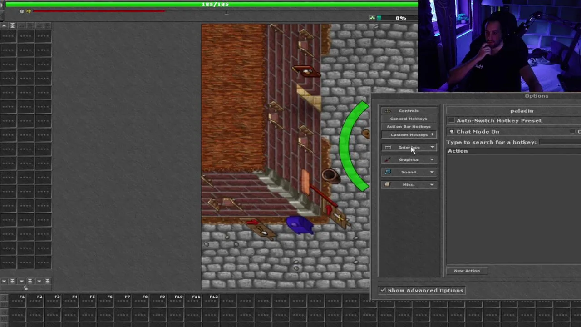
Task: Click the 8% progress bar
Action: coord(397,18)
